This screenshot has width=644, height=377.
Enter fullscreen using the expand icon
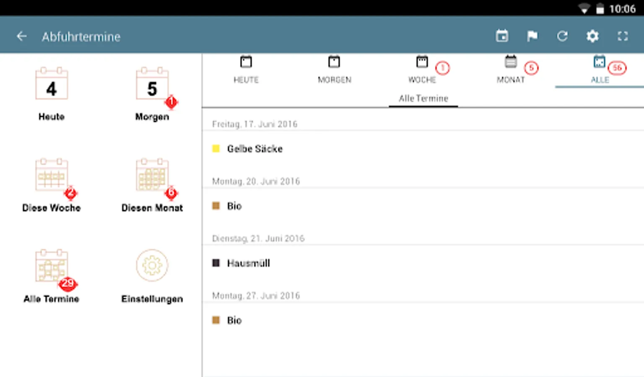(623, 36)
